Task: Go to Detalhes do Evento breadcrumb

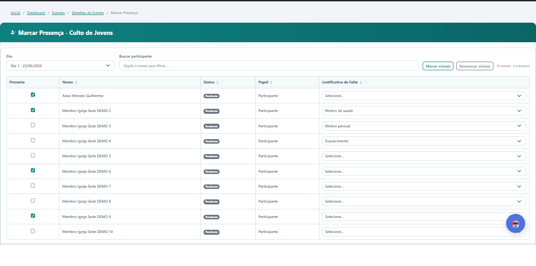Action: point(88,13)
